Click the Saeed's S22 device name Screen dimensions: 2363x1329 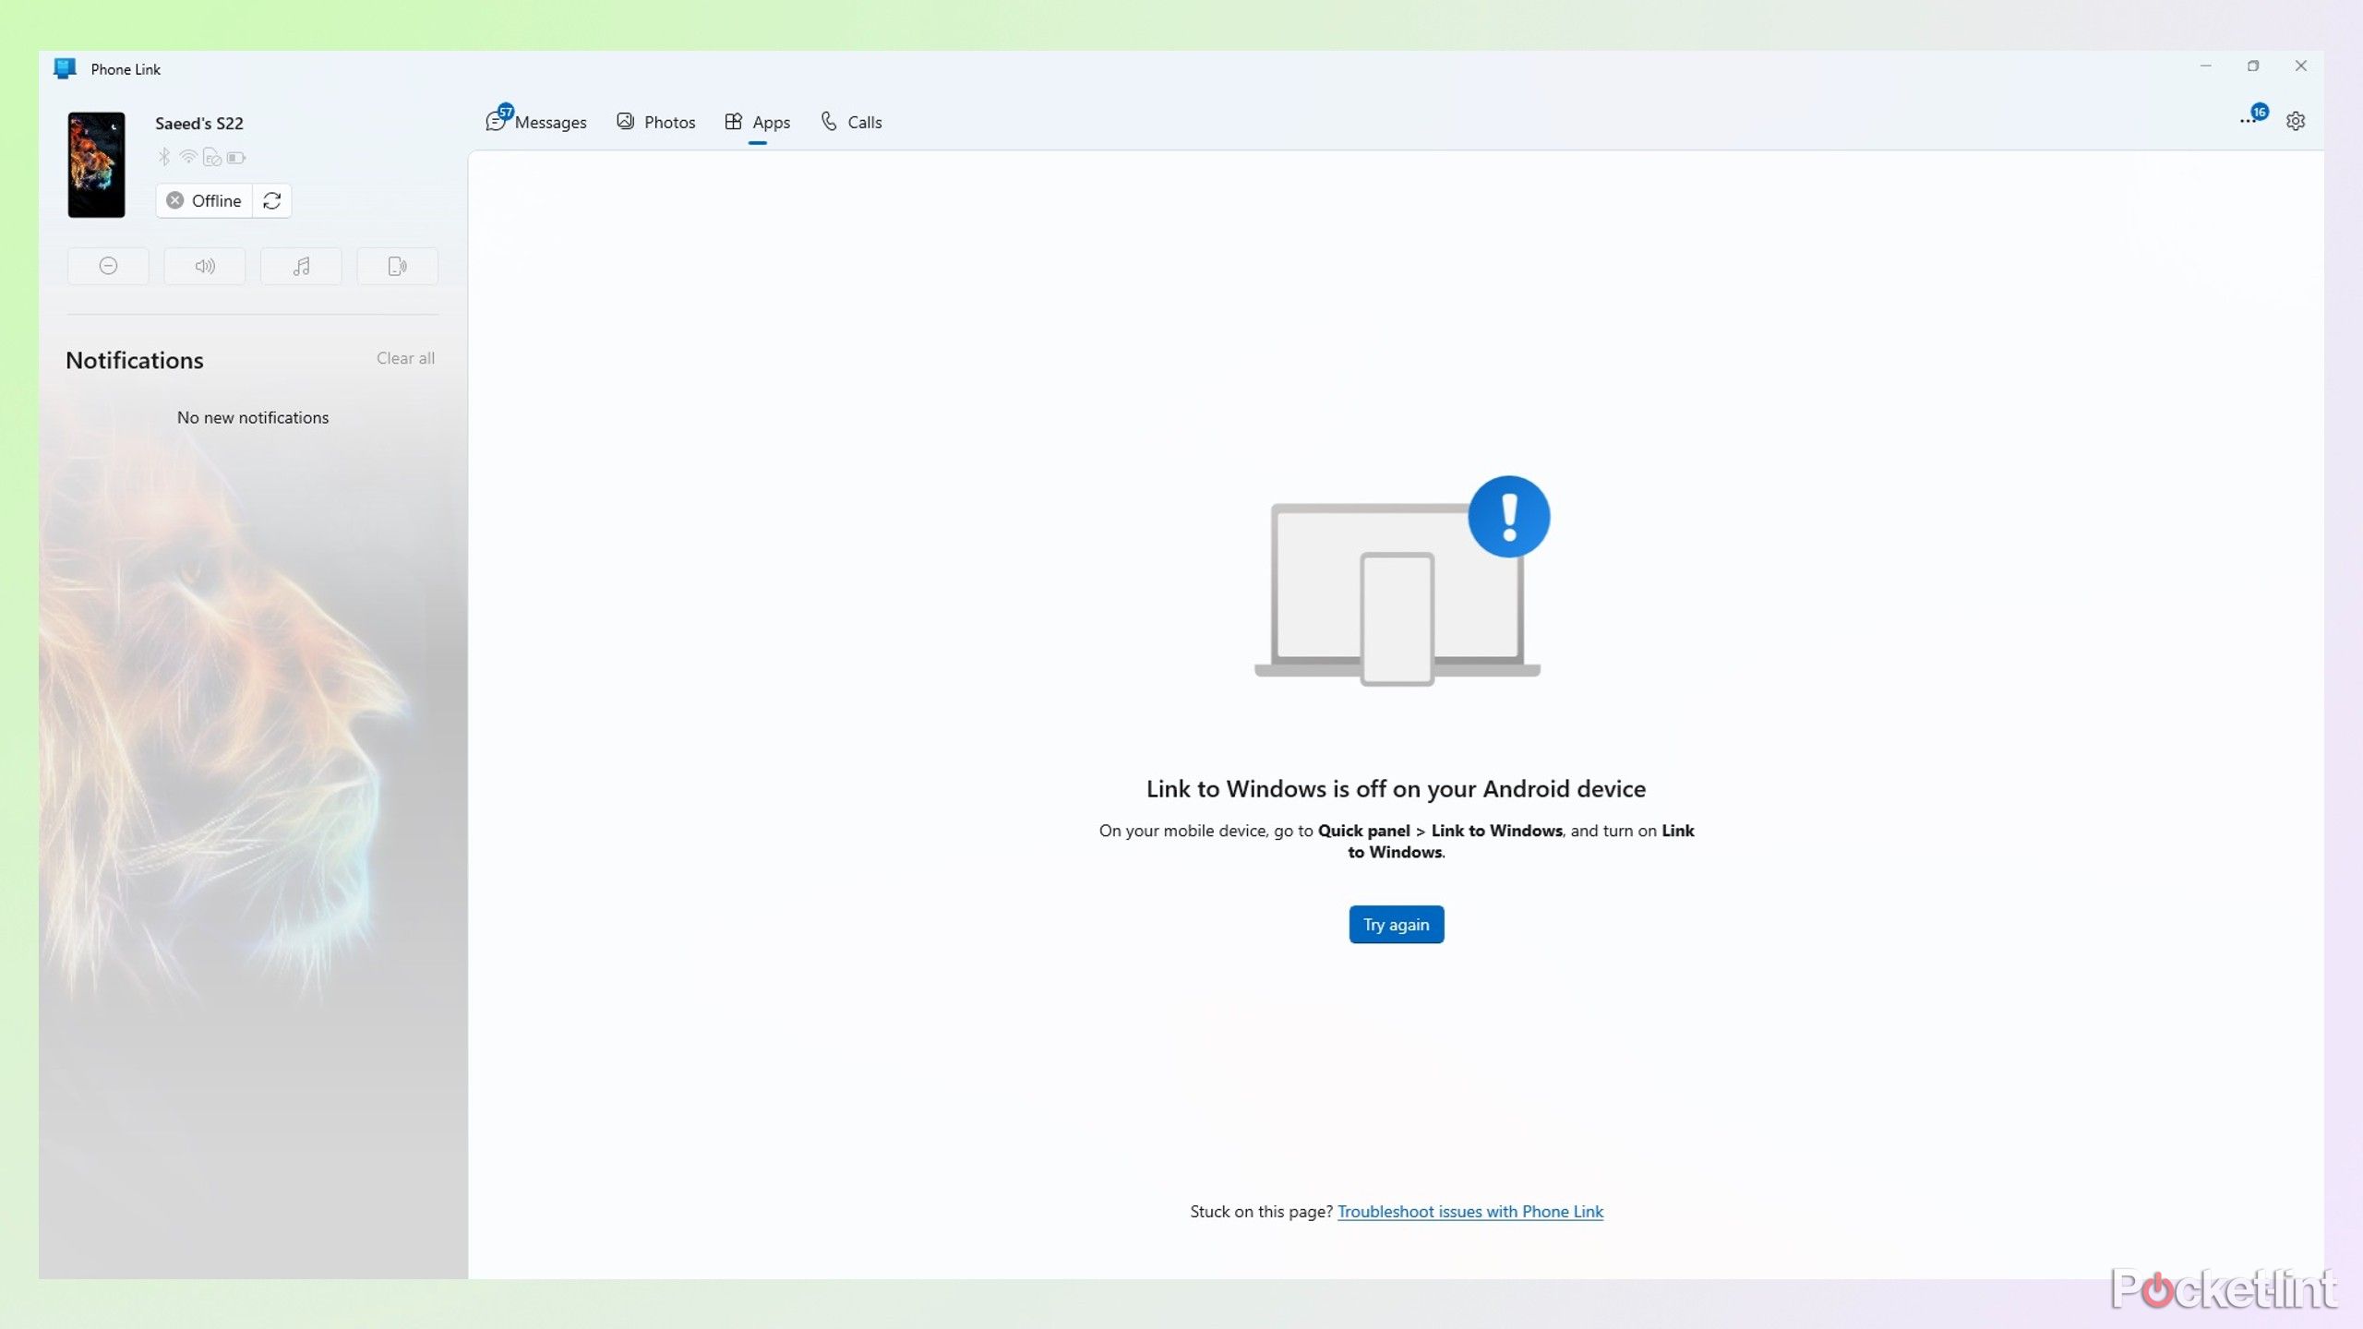[199, 123]
